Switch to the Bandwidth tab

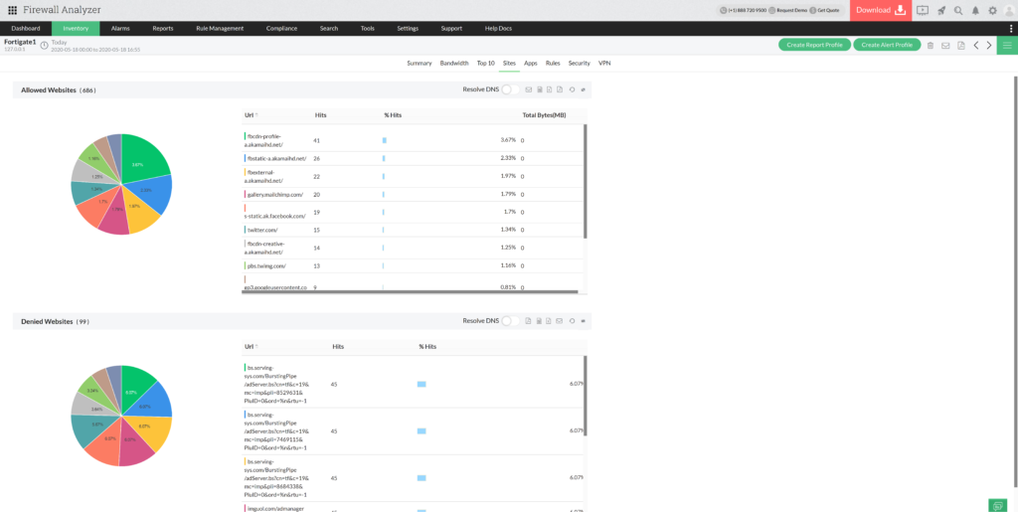point(454,63)
